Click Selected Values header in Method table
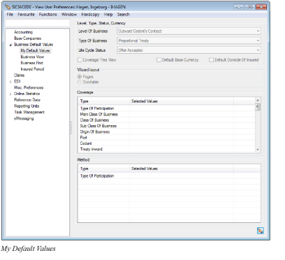The width and height of the screenshot is (285, 260). click(182, 168)
